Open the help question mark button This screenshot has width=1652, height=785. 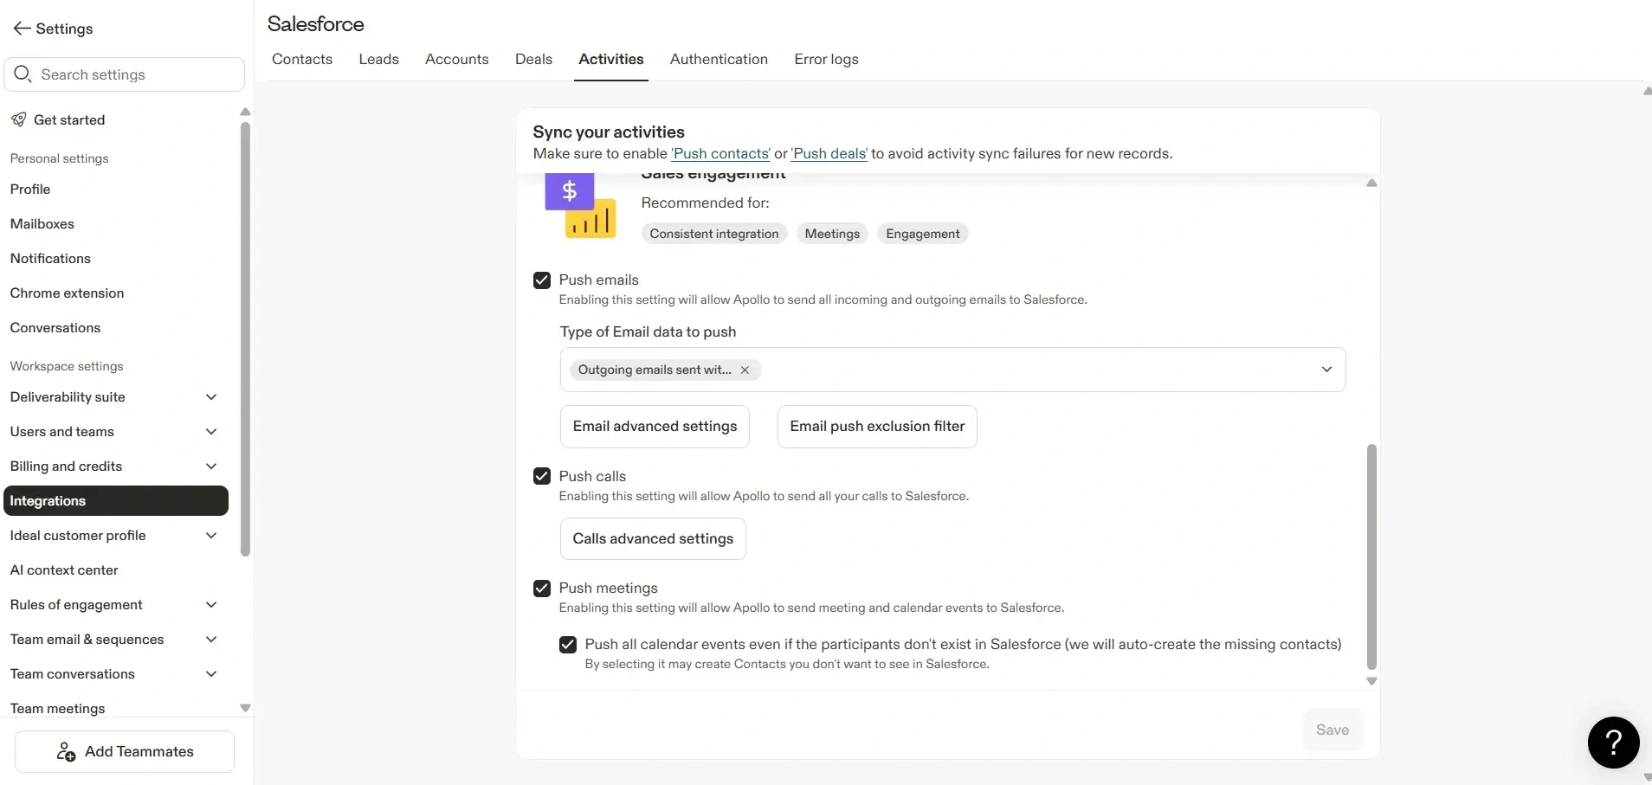point(1613,742)
